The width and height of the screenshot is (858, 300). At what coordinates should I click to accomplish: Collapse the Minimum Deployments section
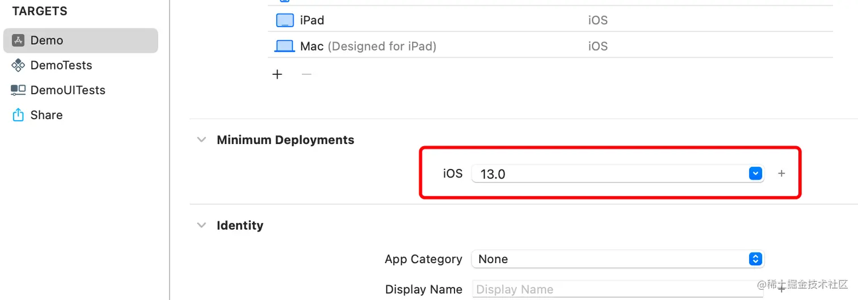tap(201, 140)
